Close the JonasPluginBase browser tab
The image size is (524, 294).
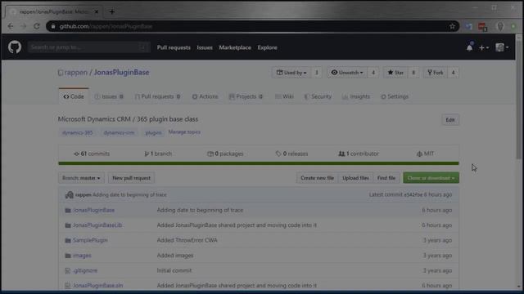click(97, 11)
